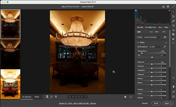This screenshot has height=107, width=176.
Task: Toggle Basic panel visibility eye
Action: pos(166,43)
